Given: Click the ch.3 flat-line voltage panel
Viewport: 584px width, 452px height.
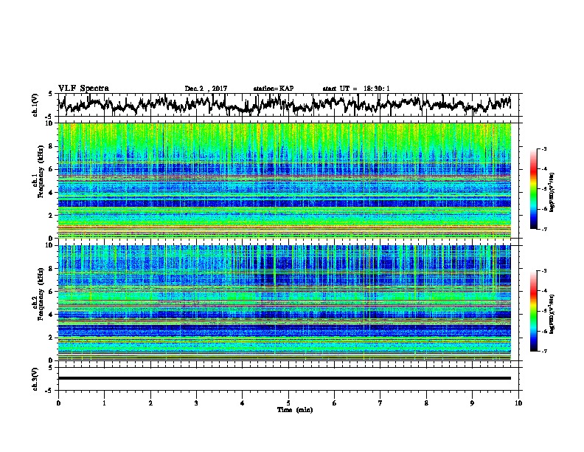Looking at the screenshot, I should click(x=288, y=379).
